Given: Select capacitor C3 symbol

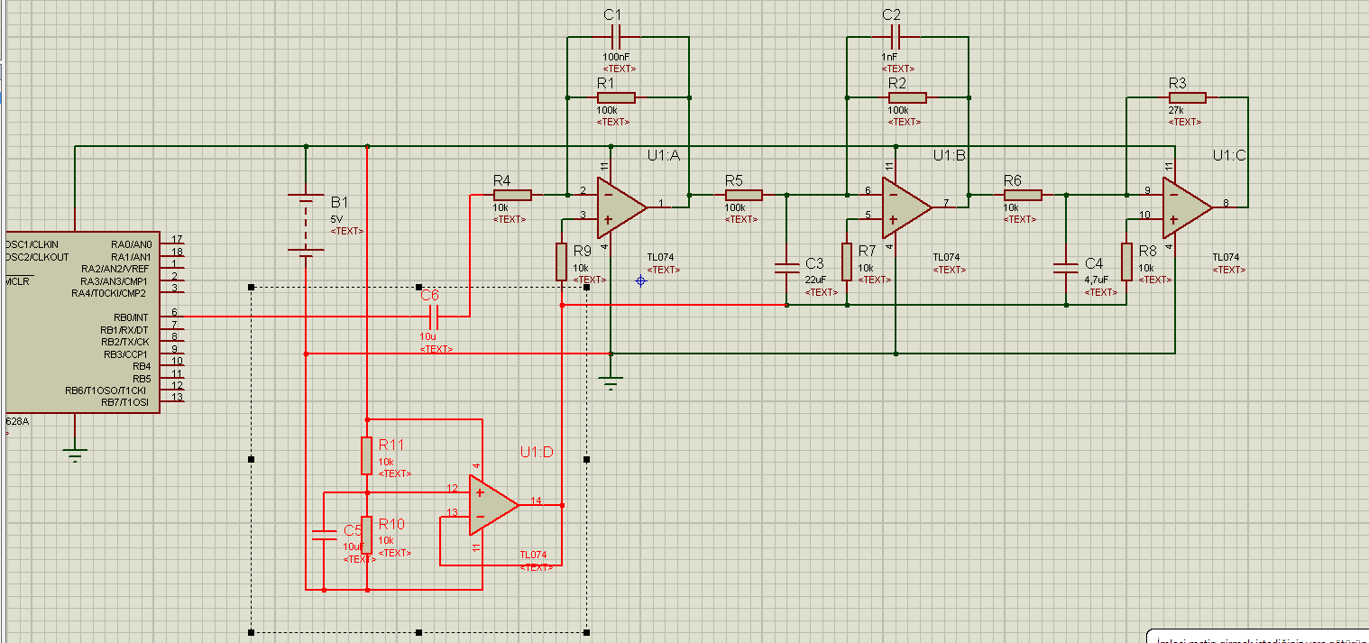Looking at the screenshot, I should point(787,267).
